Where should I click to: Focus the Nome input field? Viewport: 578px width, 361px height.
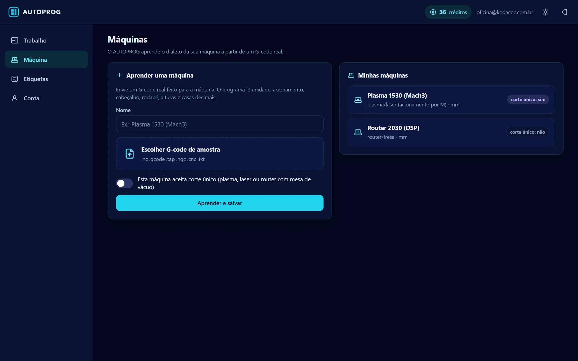pyautogui.click(x=219, y=124)
